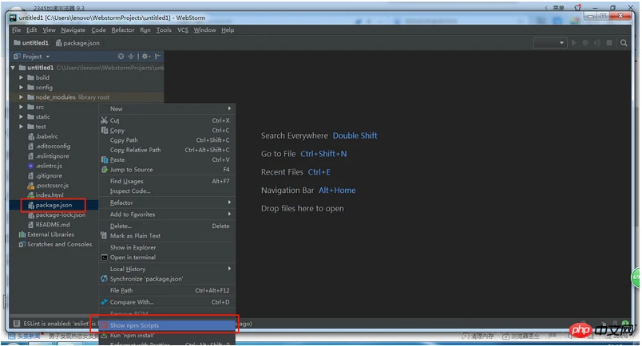Choose Show npm Scripts
The height and width of the screenshot is (346, 642).
coord(167,325)
